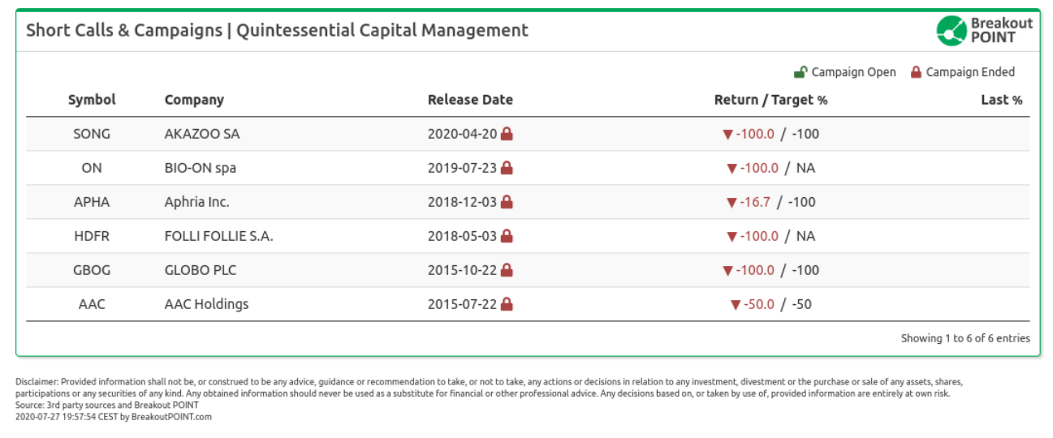Screen dimensions: 1053x438
Task: Click the red Campaign Ended legend lock
Action: (916, 72)
